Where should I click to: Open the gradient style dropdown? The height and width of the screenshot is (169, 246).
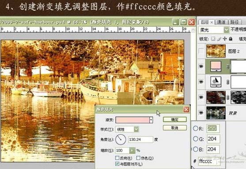point(136,129)
